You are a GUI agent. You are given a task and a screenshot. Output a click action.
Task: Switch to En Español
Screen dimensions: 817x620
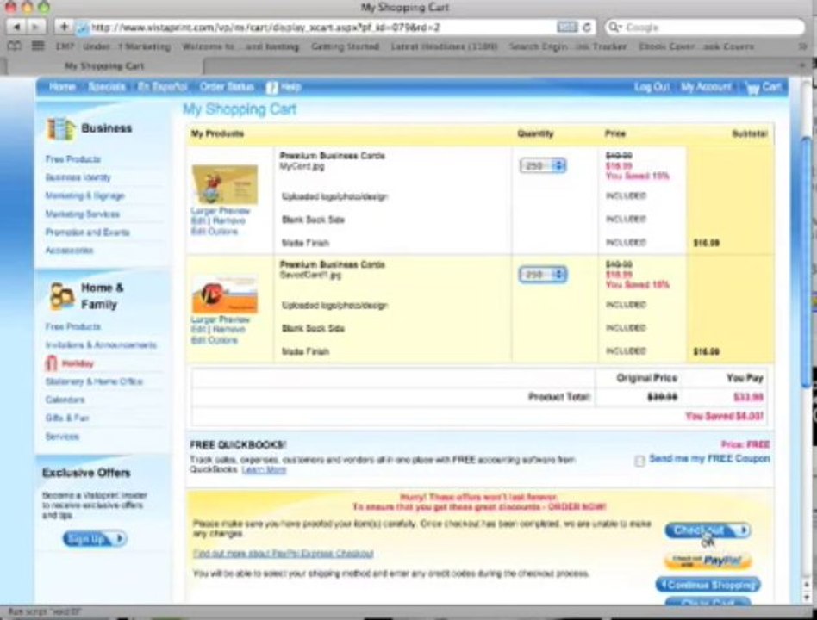click(x=162, y=87)
